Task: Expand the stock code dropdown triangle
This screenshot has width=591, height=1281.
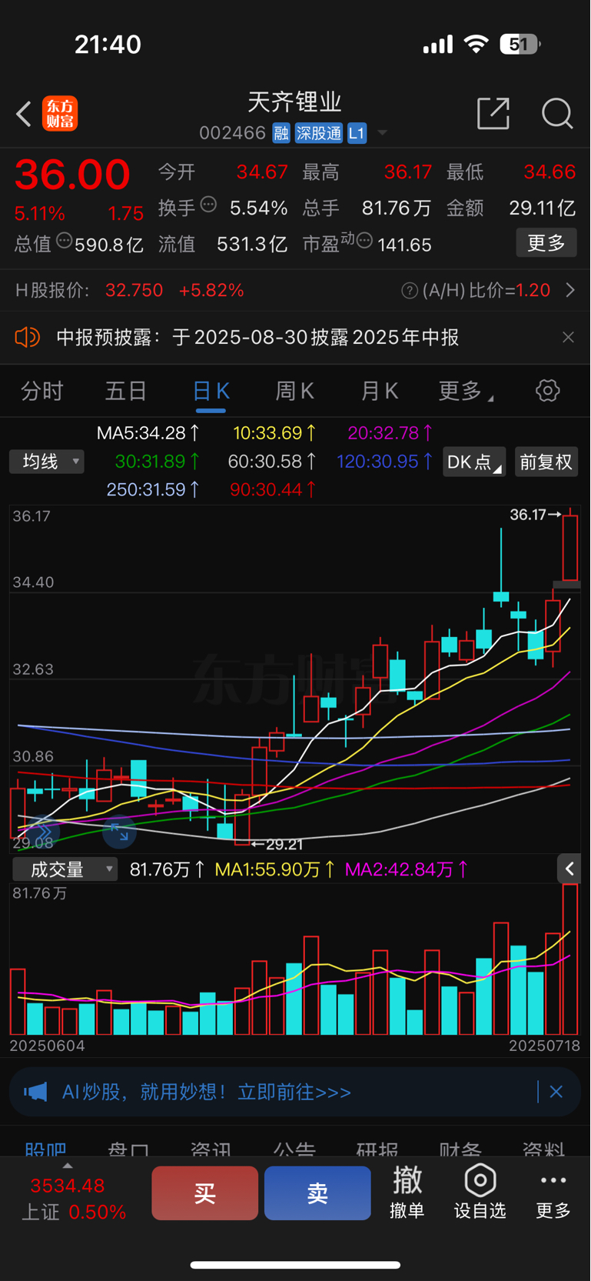Action: [382, 133]
